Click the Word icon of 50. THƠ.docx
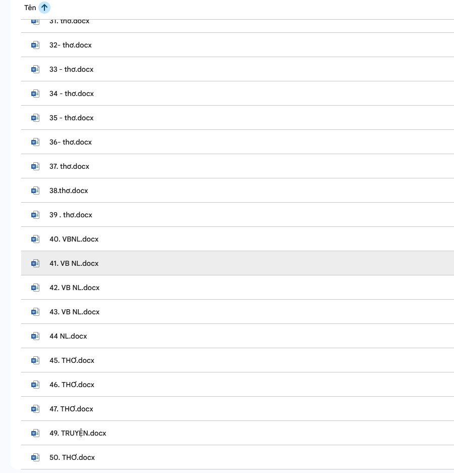Image resolution: width=454 pixels, height=473 pixels. [35, 457]
